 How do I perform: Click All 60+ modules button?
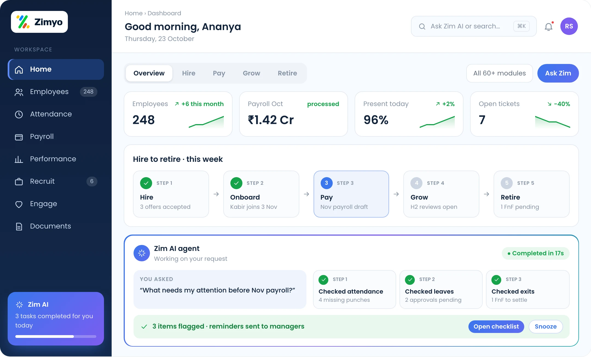tap(500, 73)
